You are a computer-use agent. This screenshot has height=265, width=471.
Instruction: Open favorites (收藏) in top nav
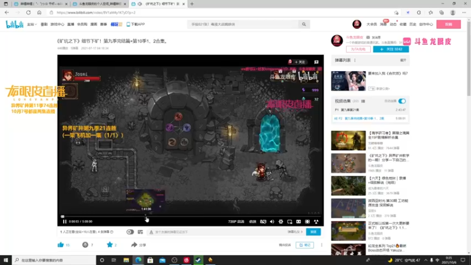tap(403, 24)
